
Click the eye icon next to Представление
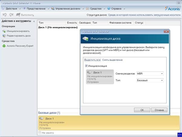(x=24, y=8)
